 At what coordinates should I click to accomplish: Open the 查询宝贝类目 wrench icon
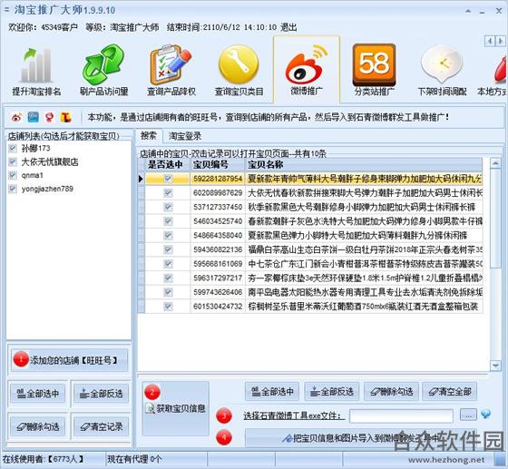pos(239,71)
